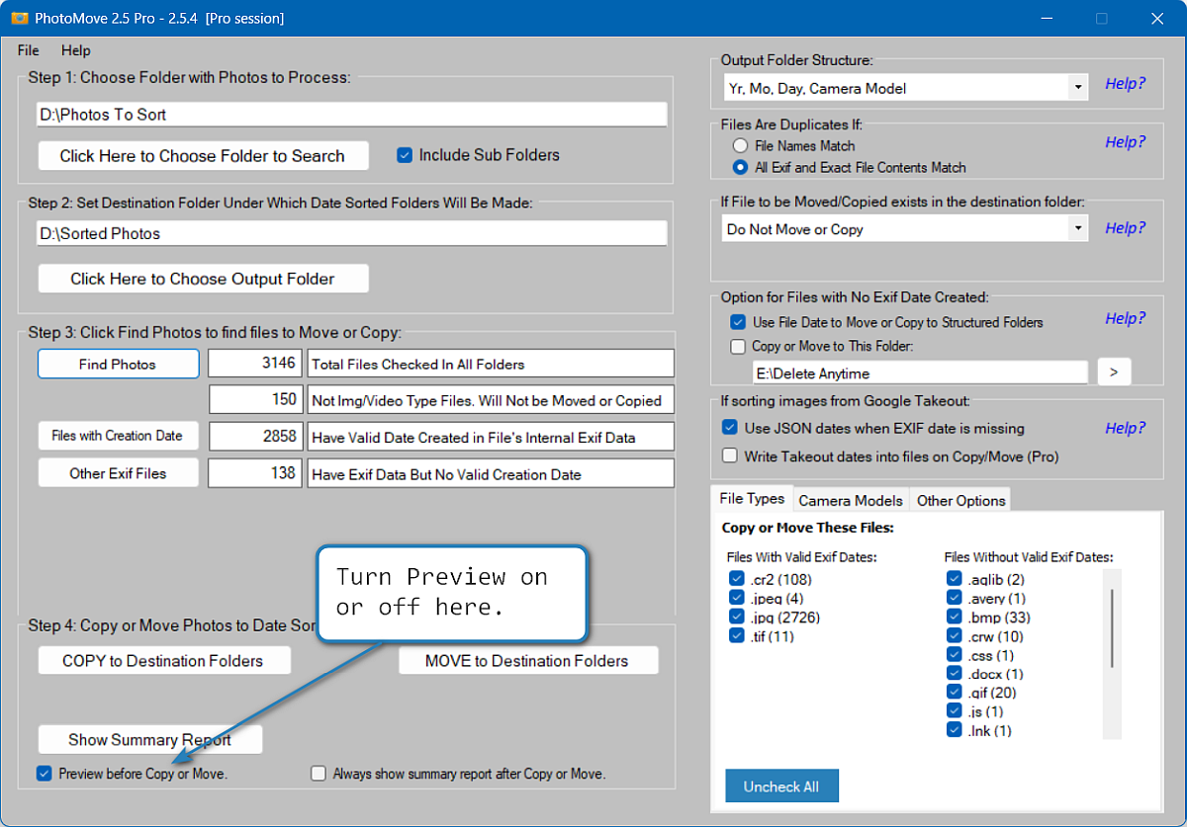Uncheck the .cr2 (108) file type
The image size is (1187, 827).
point(737,579)
